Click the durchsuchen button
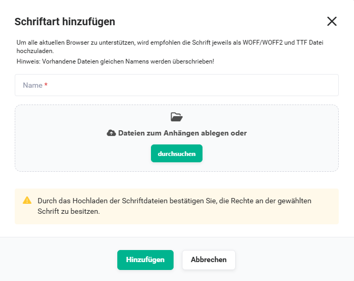 coord(177,153)
